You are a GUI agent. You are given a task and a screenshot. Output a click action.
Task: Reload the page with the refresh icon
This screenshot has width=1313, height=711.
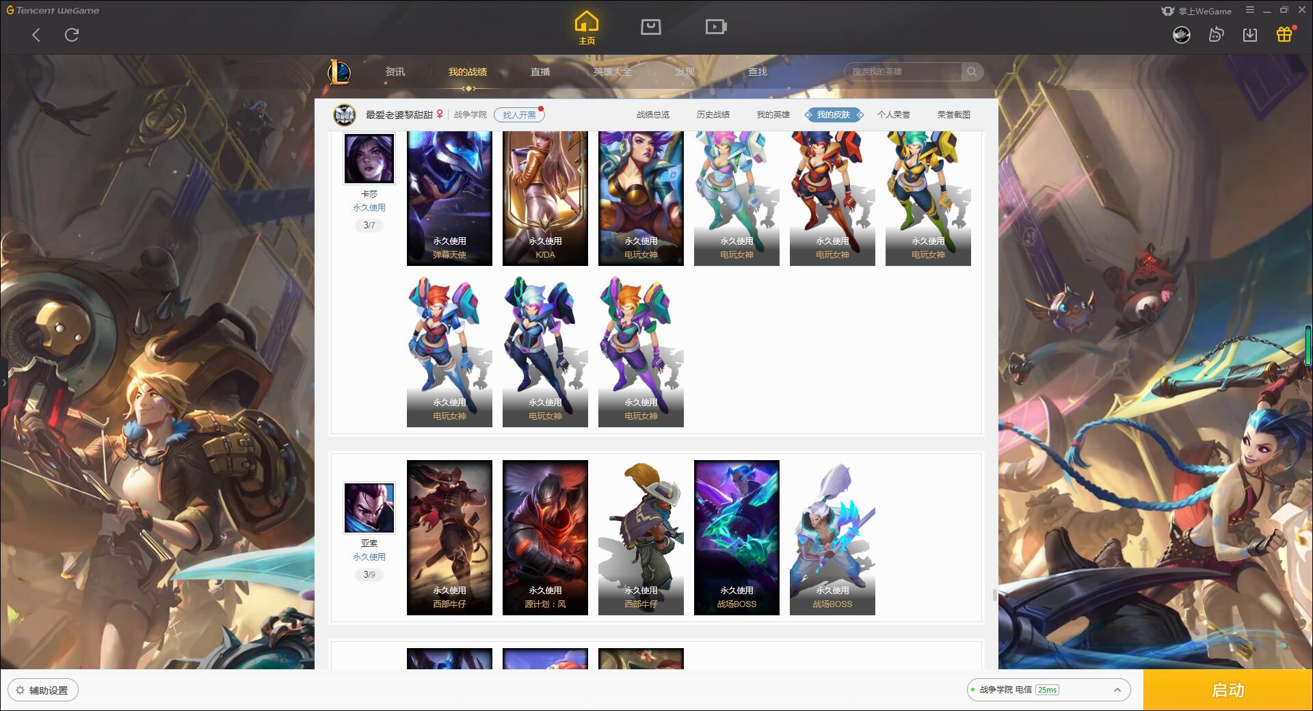pyautogui.click(x=72, y=35)
